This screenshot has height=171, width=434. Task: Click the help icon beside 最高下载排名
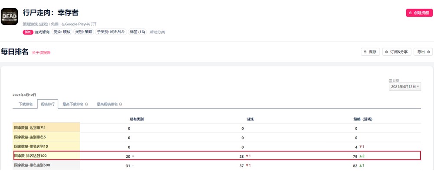tap(87, 104)
